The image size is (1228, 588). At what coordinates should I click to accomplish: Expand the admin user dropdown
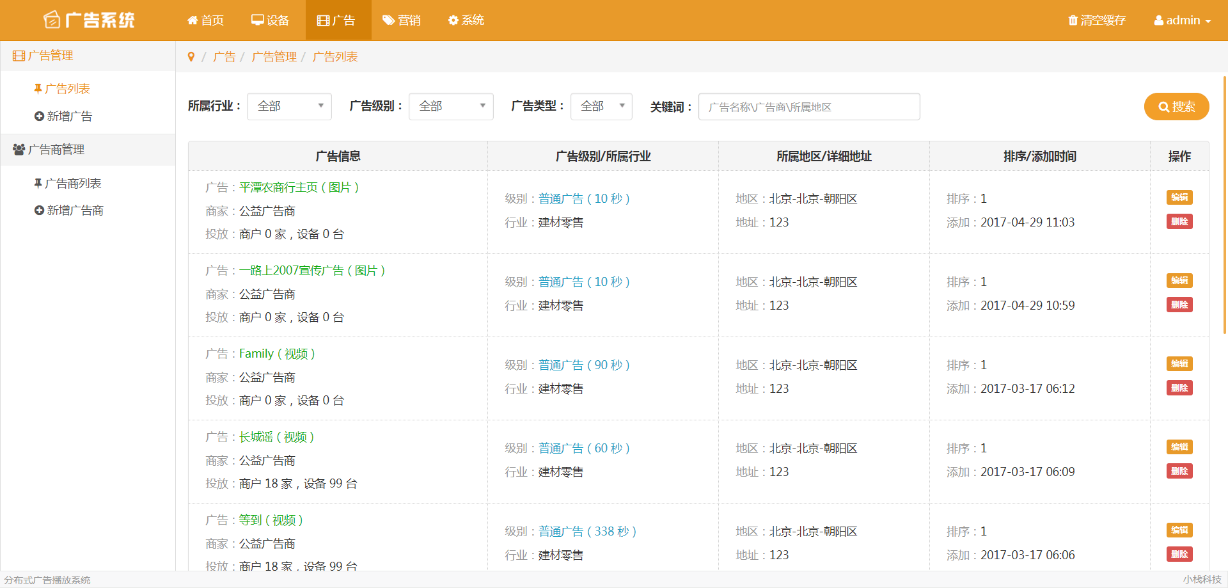coord(1183,20)
